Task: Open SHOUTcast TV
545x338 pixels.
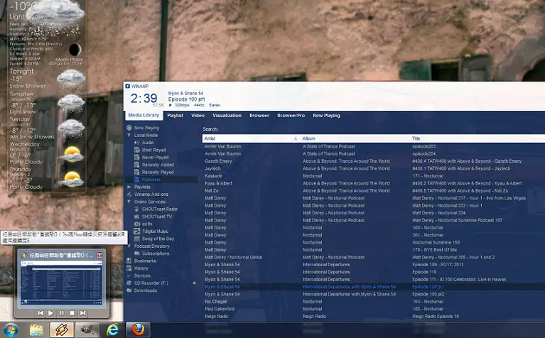Action: coord(157,217)
